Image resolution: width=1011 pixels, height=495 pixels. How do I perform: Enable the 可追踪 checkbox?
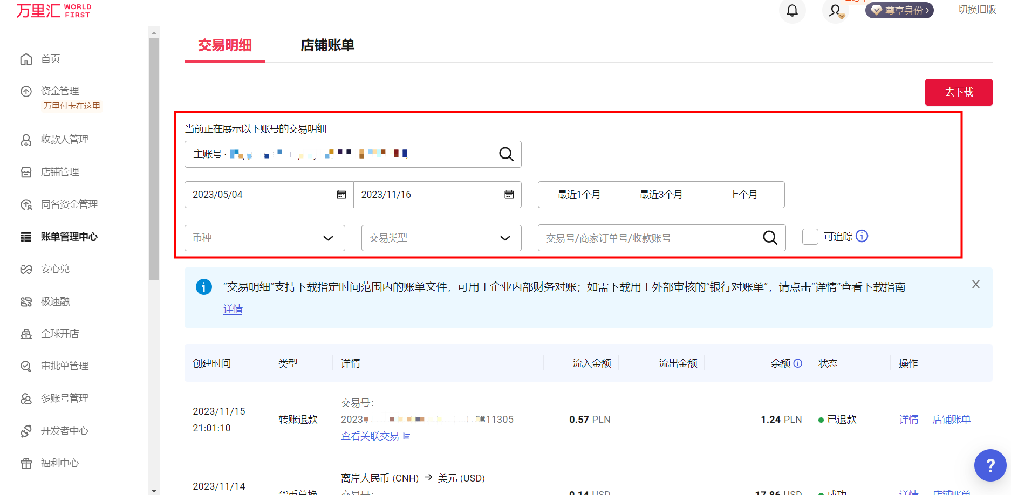point(810,236)
